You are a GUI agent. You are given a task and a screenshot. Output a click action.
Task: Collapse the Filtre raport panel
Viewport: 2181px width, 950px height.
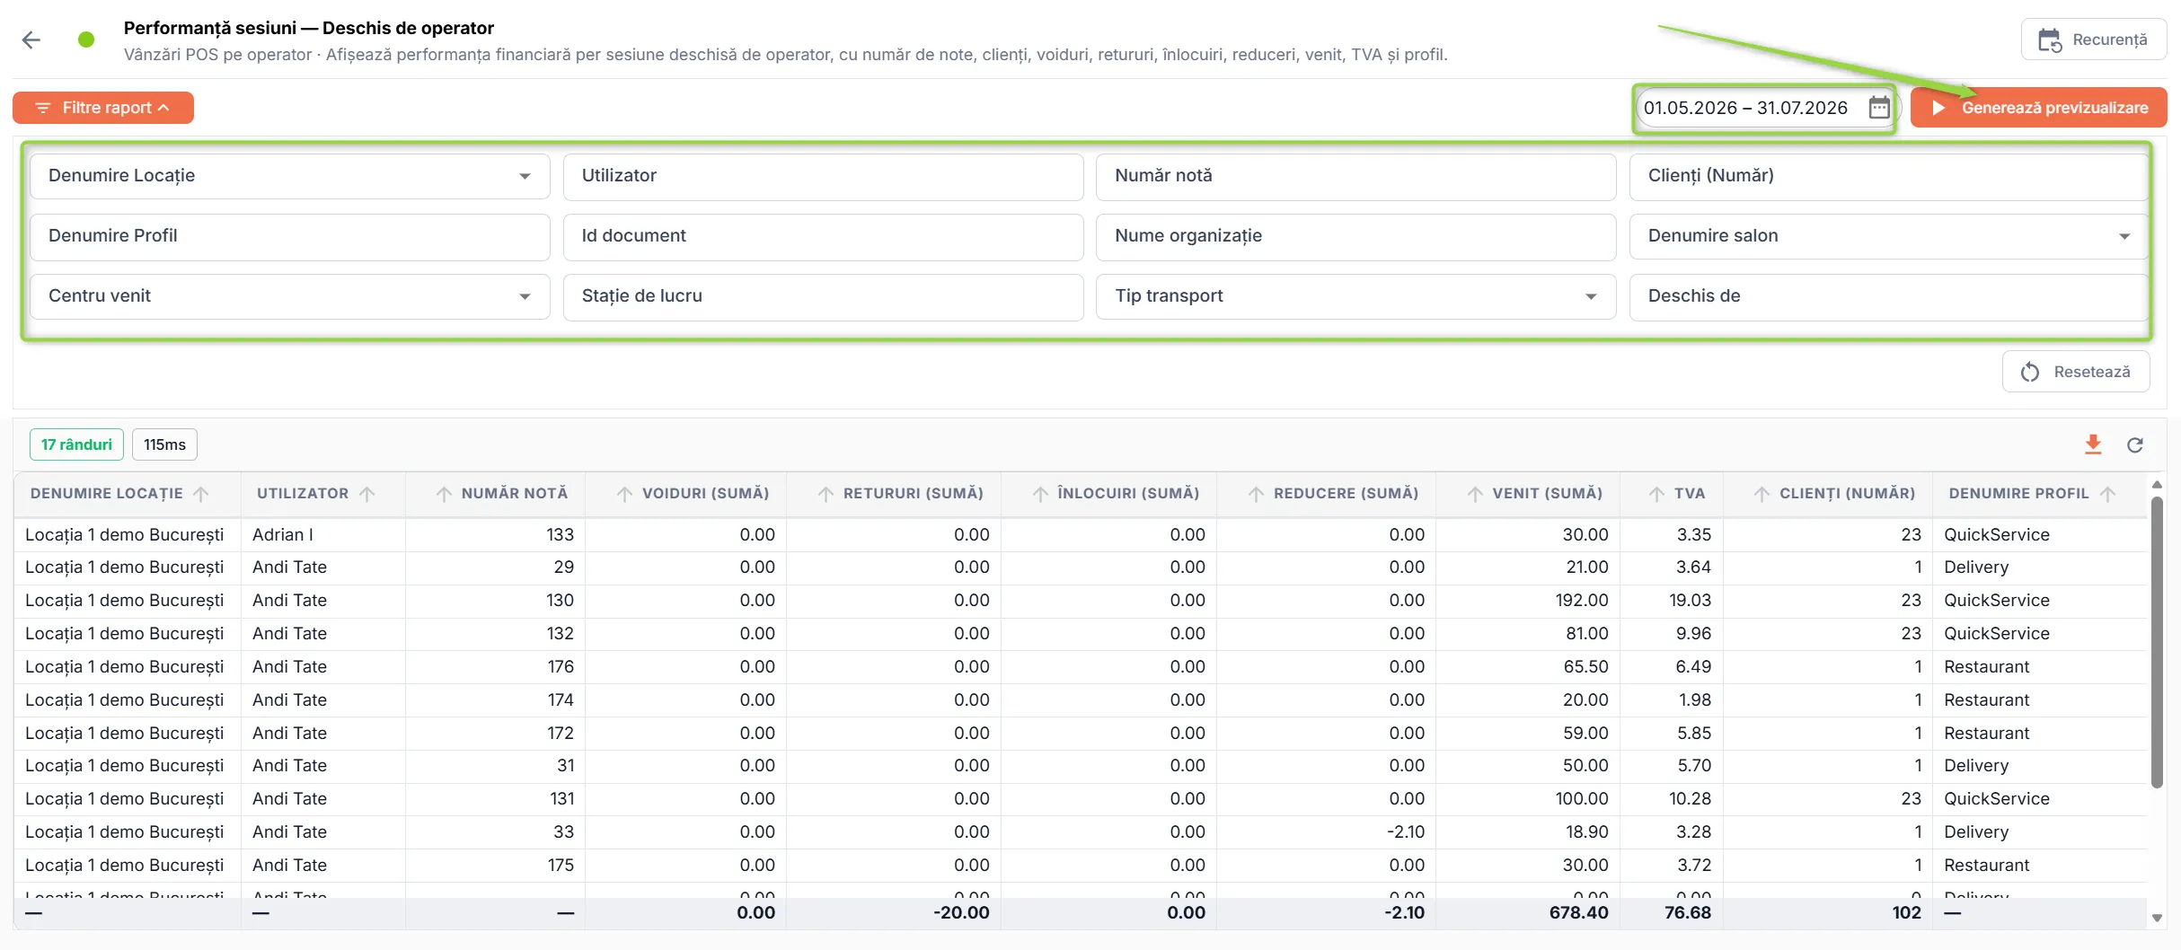click(103, 108)
